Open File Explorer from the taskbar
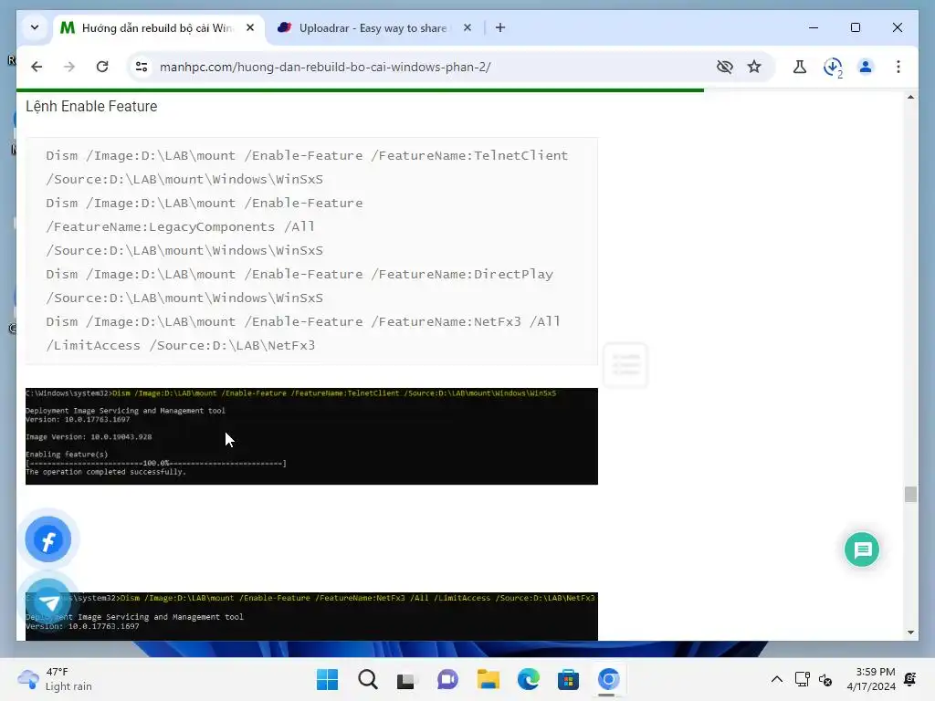This screenshot has height=701, width=935. pyautogui.click(x=488, y=679)
